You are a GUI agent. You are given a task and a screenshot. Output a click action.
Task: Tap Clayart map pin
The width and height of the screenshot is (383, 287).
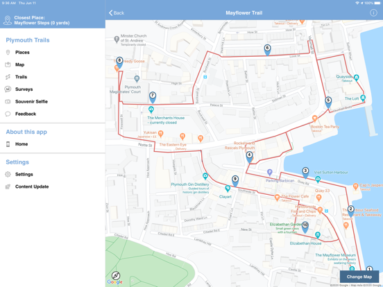coord(228,189)
